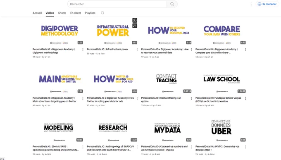Viewport: 281px width, 160px height.
Task: Open Compare Your Data With Others thumbnail
Action: point(221,31)
